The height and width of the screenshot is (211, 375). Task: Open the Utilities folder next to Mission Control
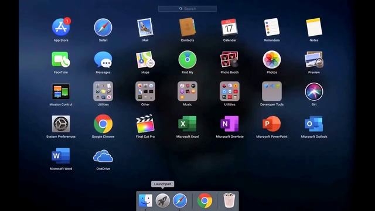tap(103, 91)
